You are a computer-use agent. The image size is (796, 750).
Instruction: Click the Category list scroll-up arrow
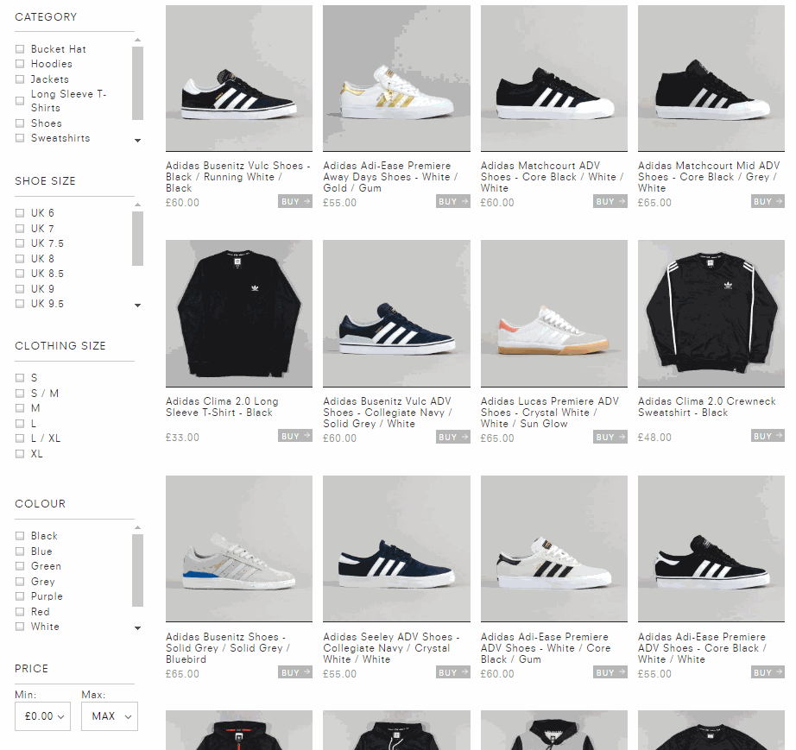[137, 40]
